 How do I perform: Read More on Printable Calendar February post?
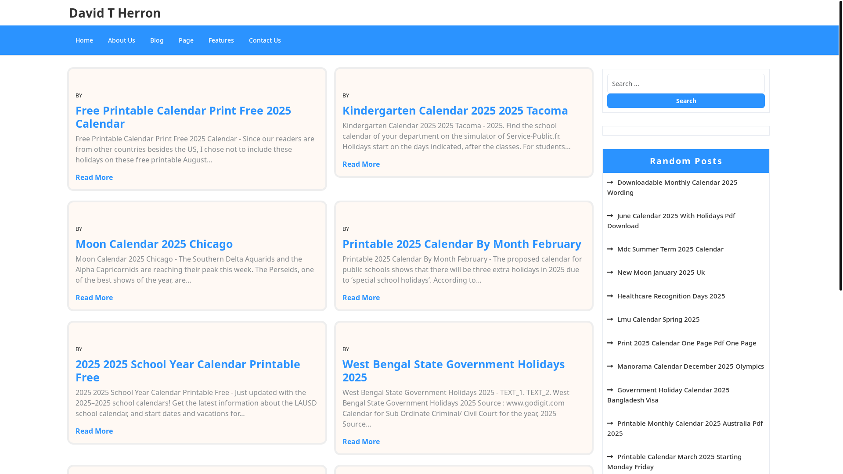(361, 298)
